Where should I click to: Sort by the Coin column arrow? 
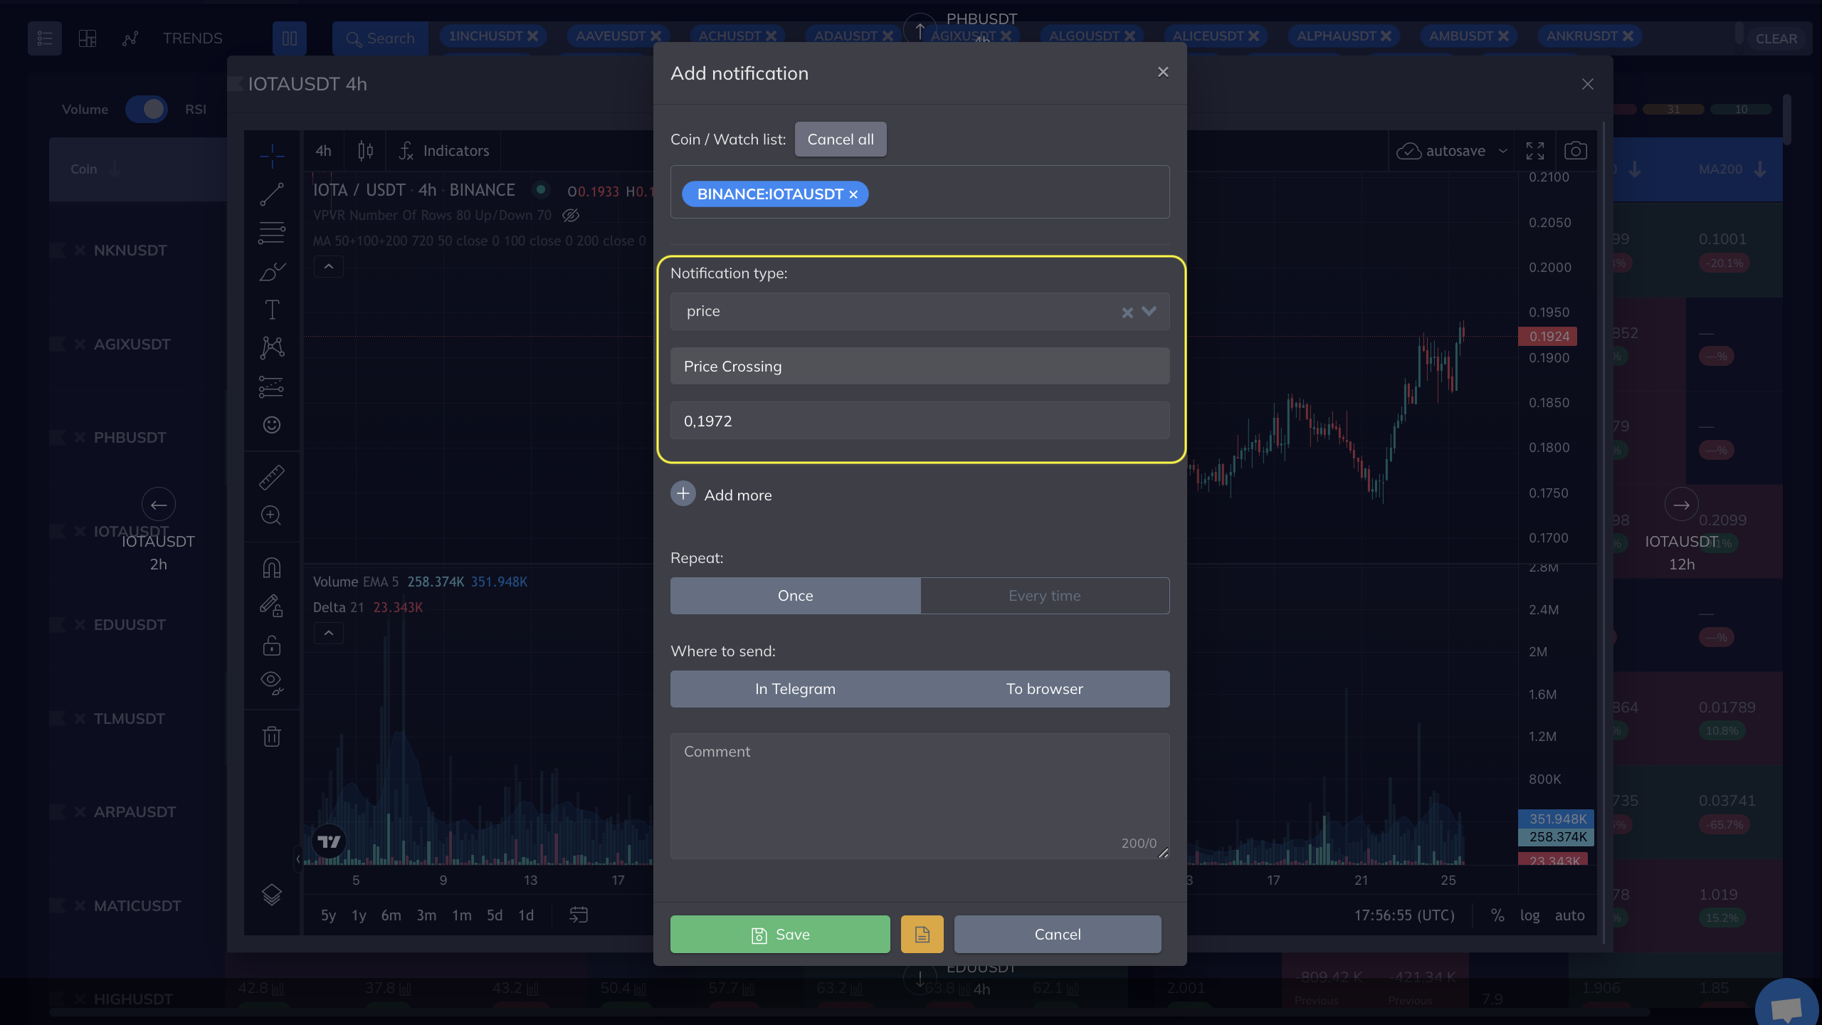(114, 169)
